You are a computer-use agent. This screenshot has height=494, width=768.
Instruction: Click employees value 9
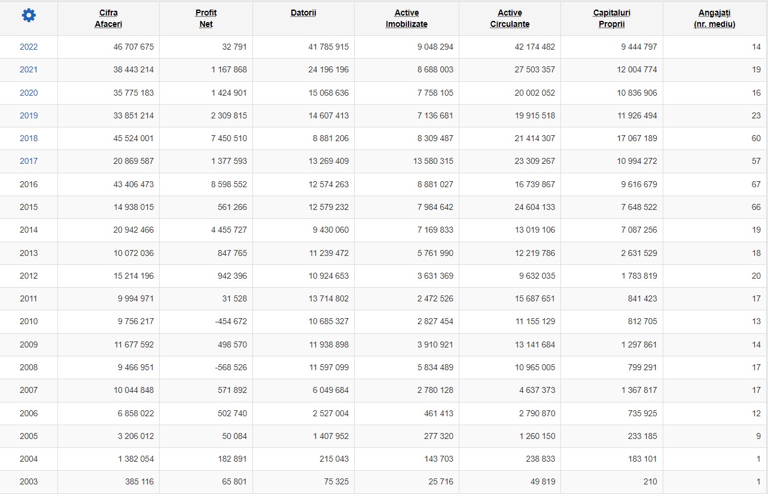[758, 436]
